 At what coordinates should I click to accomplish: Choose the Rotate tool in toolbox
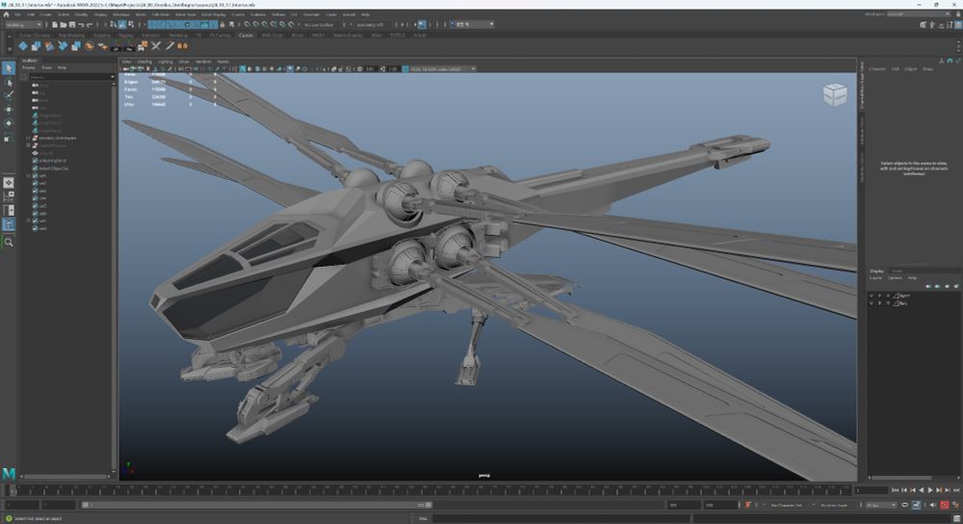click(x=9, y=123)
